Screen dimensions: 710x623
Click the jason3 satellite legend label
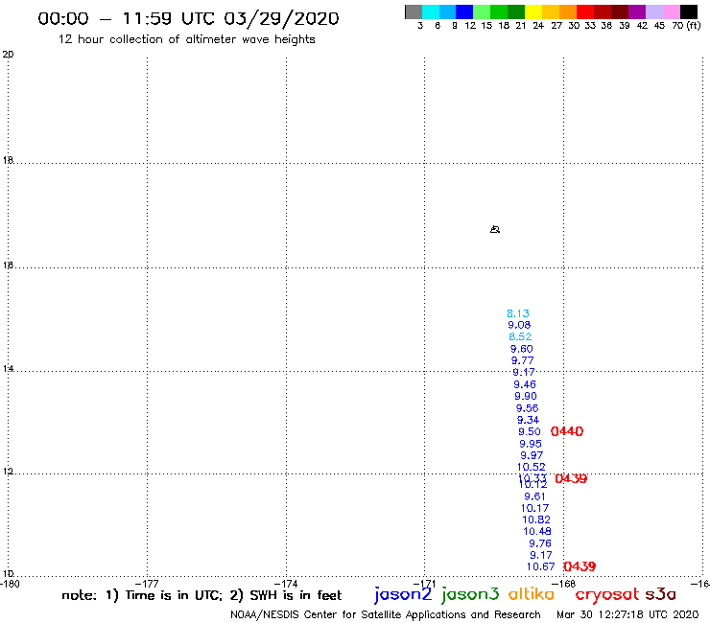pyautogui.click(x=470, y=594)
